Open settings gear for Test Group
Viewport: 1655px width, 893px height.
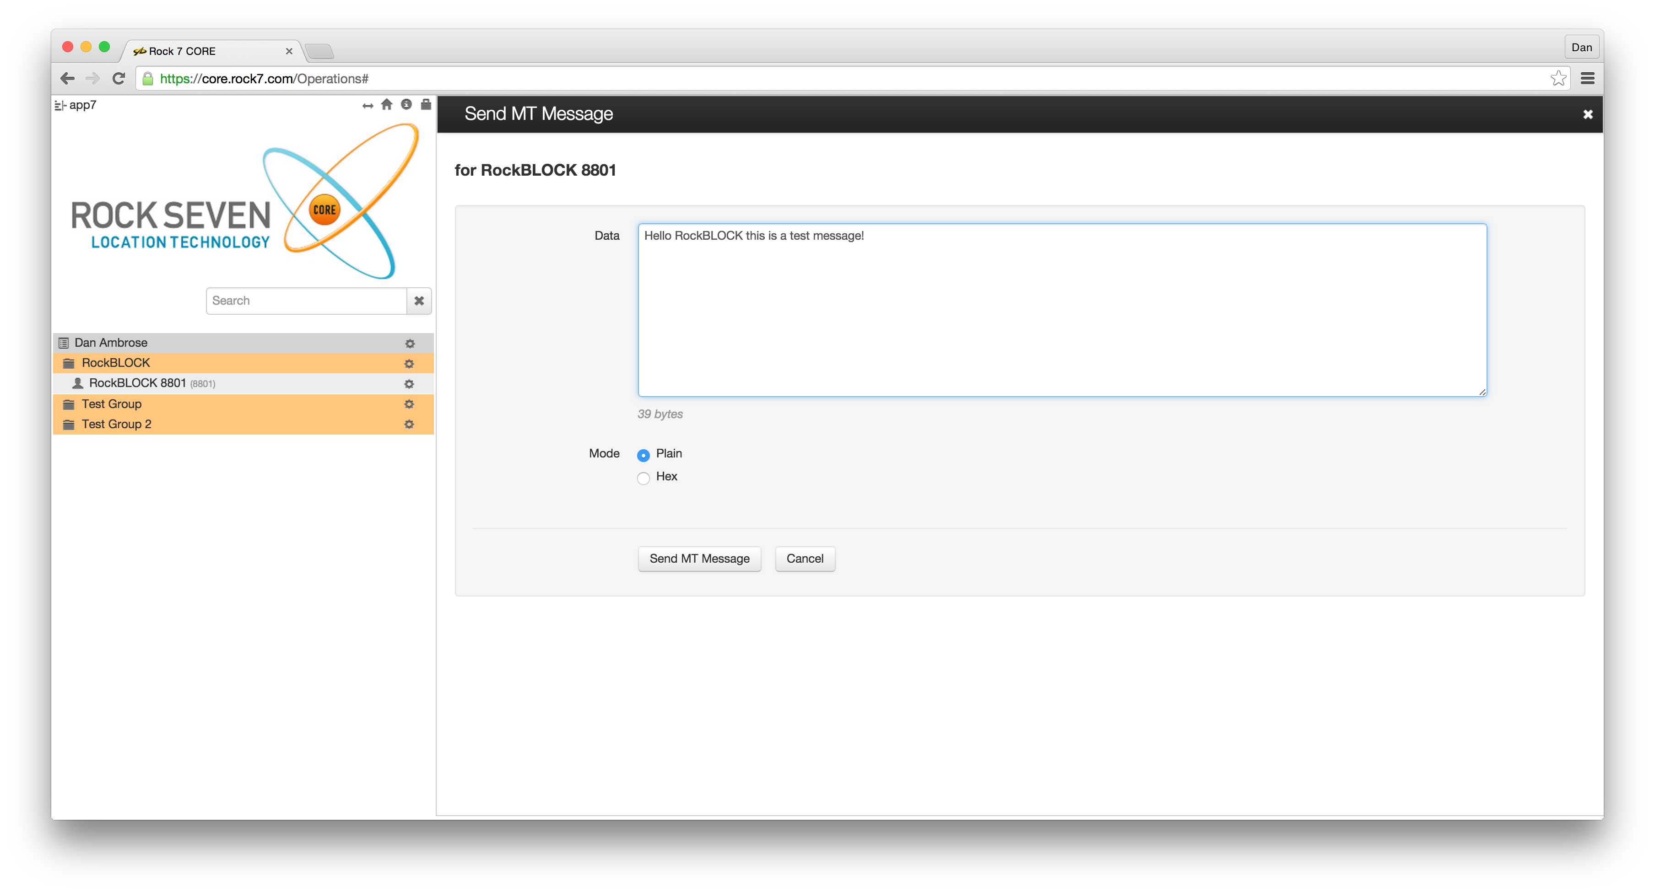pyautogui.click(x=409, y=404)
